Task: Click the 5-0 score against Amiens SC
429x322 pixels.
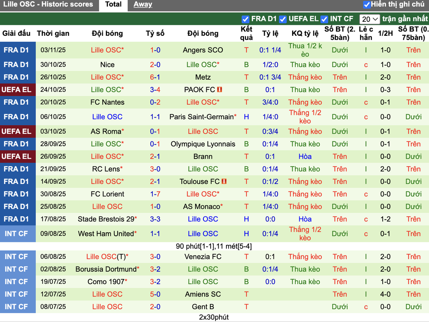Action: pyautogui.click(x=155, y=294)
